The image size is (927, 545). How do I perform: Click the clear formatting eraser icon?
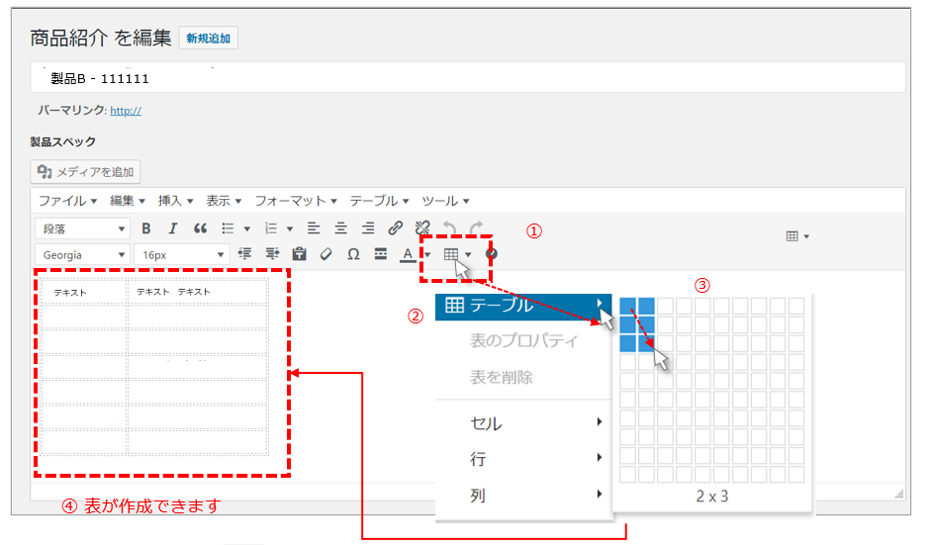pyautogui.click(x=325, y=254)
